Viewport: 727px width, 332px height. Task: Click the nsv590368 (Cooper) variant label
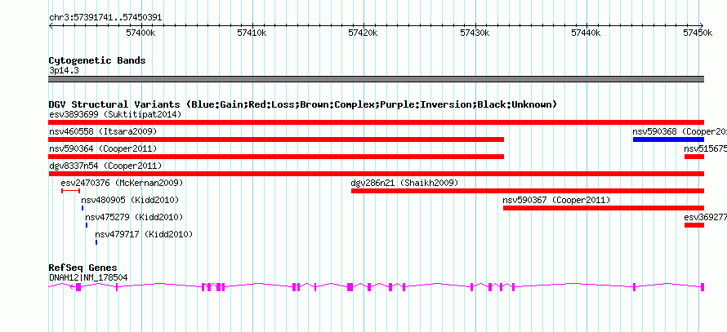(x=680, y=131)
